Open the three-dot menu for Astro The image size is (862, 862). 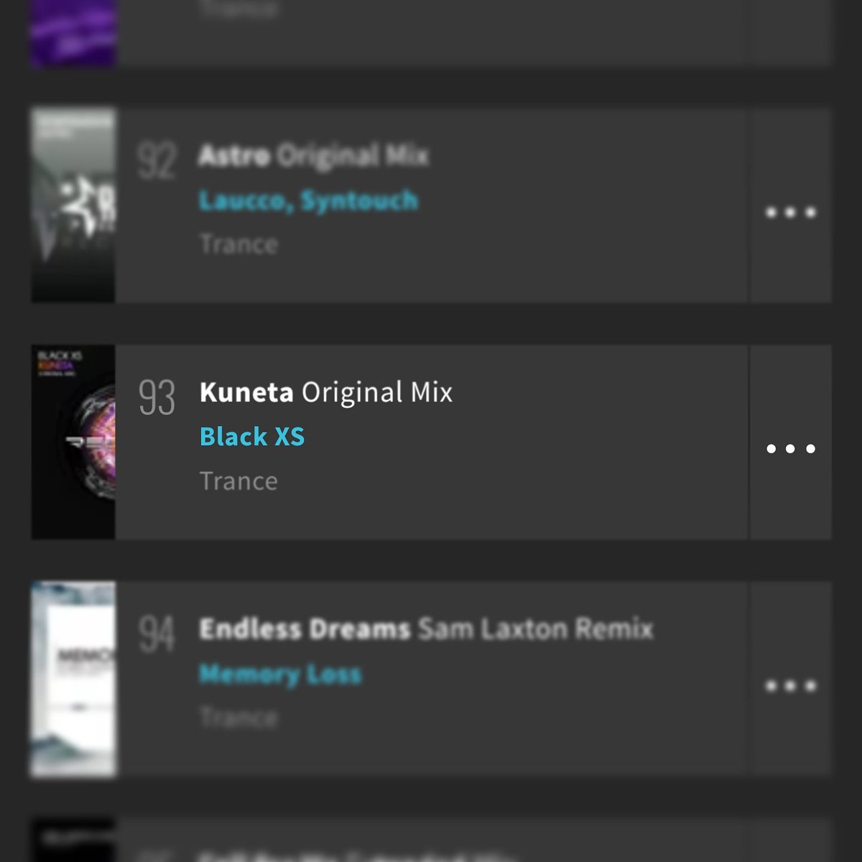791,212
